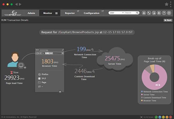This screenshot has width=174, height=119.
Task: Click the orange major alarm status icon
Action: pos(167,117)
